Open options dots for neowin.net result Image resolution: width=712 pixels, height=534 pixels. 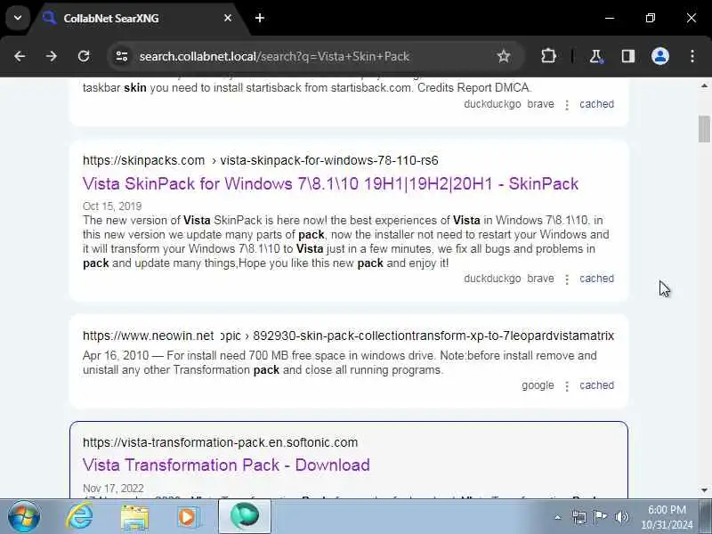[567, 386]
